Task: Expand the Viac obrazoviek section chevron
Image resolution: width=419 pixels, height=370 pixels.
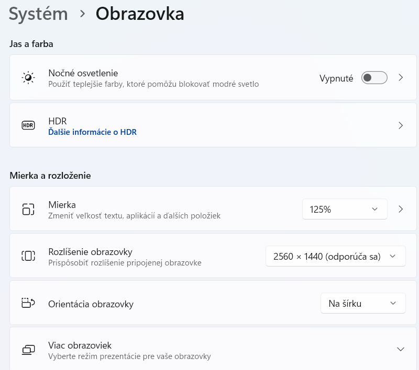Action: point(401,349)
